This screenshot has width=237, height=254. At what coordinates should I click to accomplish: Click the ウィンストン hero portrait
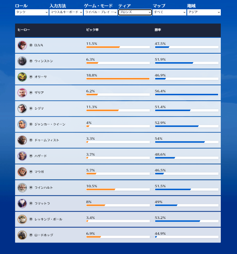(x=22, y=61)
